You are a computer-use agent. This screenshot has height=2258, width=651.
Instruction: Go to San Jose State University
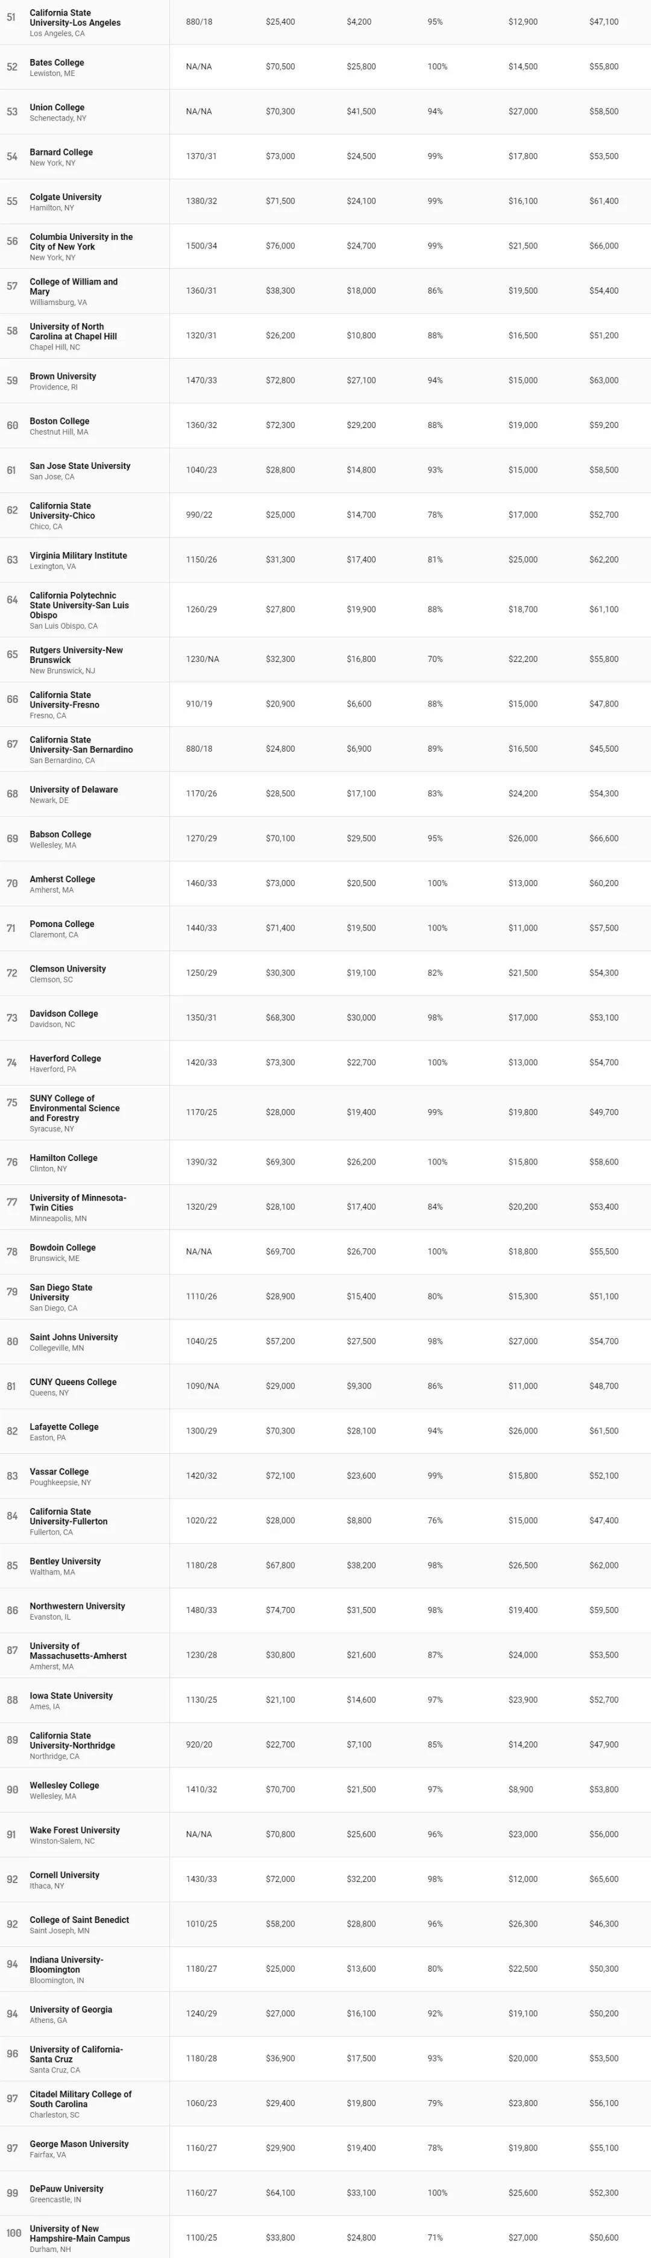80,467
